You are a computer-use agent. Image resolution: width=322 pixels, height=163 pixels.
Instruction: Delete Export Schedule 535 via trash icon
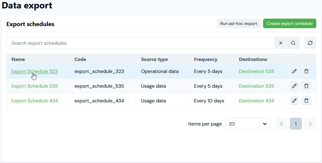tap(306, 86)
